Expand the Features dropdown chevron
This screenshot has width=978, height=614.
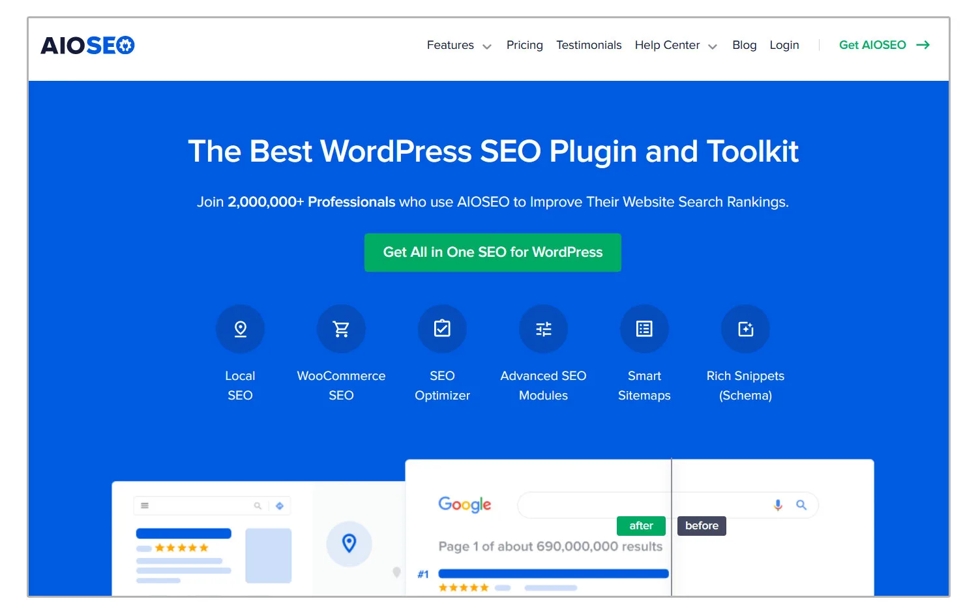tap(487, 46)
